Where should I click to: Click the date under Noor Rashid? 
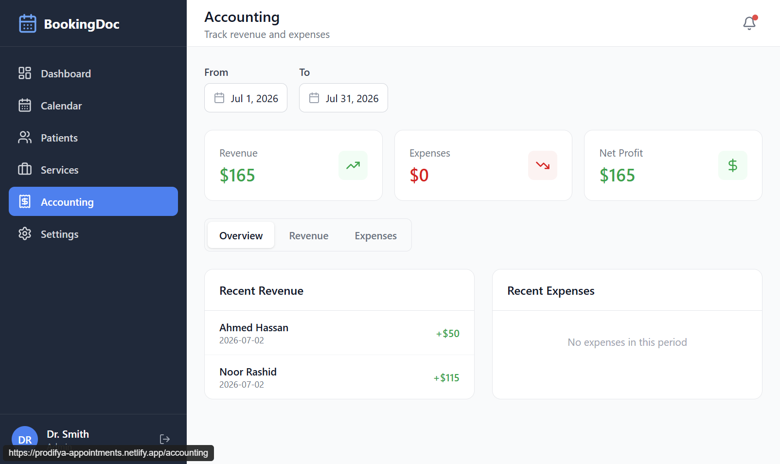242,385
